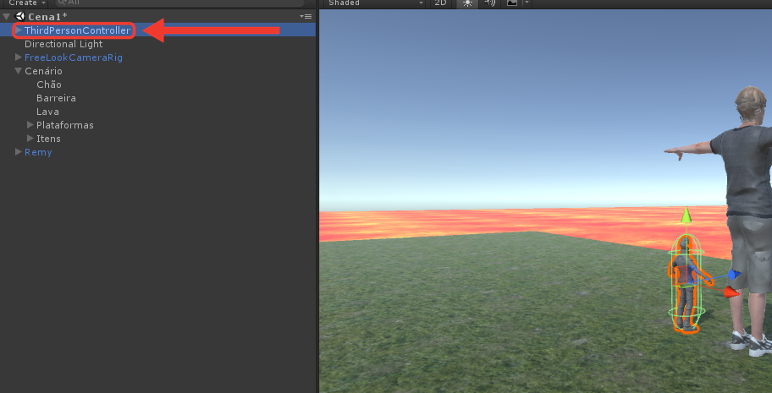Toggle scene lighting sun icon
The width and height of the screenshot is (772, 393).
click(467, 3)
